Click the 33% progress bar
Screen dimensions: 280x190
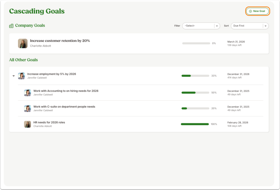click(x=196, y=76)
